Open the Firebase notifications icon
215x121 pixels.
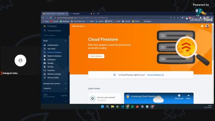point(202,26)
